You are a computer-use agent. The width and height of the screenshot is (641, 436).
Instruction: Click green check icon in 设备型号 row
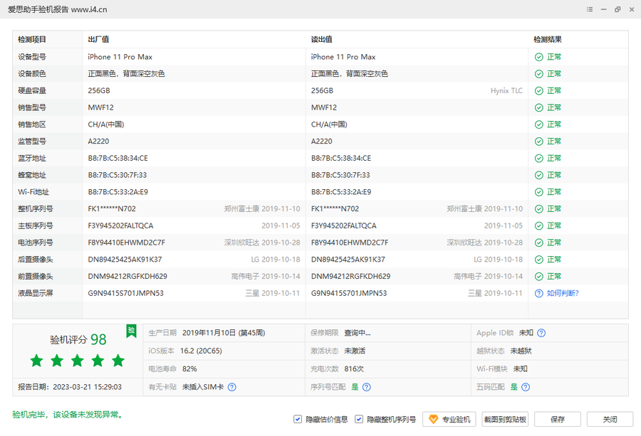click(x=539, y=57)
